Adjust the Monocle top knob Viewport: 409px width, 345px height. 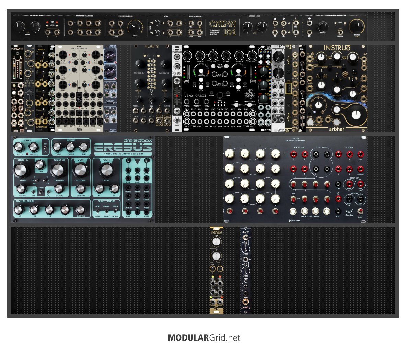tap(216, 242)
